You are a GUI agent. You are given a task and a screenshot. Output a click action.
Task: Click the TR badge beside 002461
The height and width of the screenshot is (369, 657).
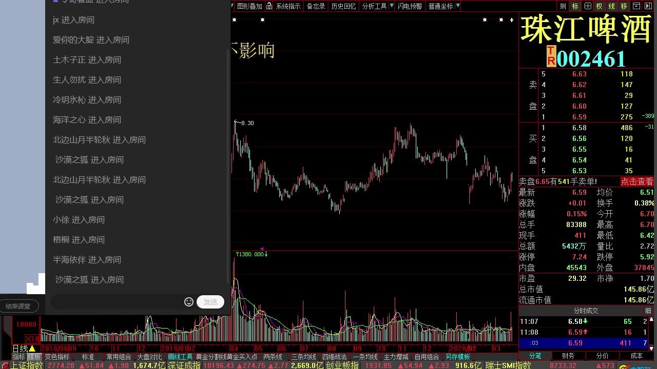[x=551, y=56]
